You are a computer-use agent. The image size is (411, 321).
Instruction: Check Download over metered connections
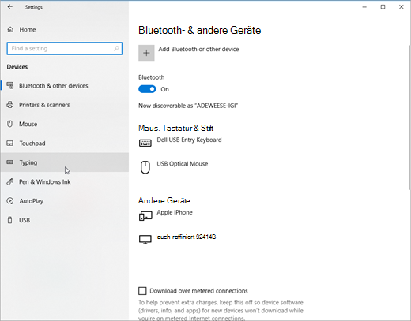pyautogui.click(x=142, y=291)
